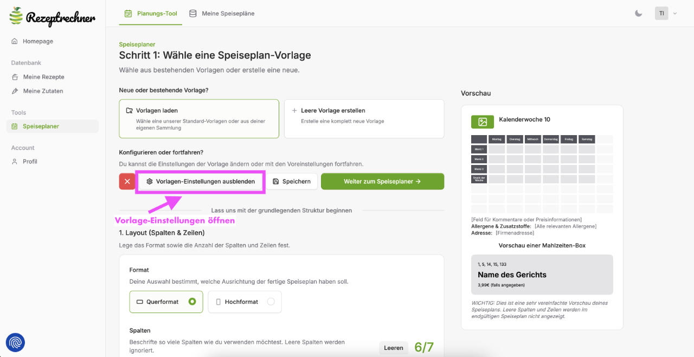Image resolution: width=694 pixels, height=357 pixels.
Task: Select the Planungs-Tool tab
Action: (151, 14)
